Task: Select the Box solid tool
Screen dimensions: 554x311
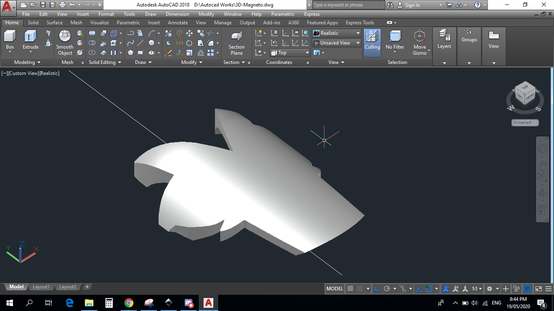Action: (10, 40)
